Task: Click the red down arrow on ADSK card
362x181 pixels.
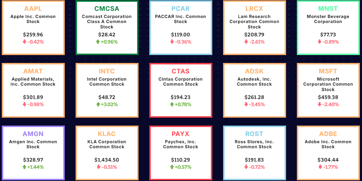Action: tap(246, 104)
